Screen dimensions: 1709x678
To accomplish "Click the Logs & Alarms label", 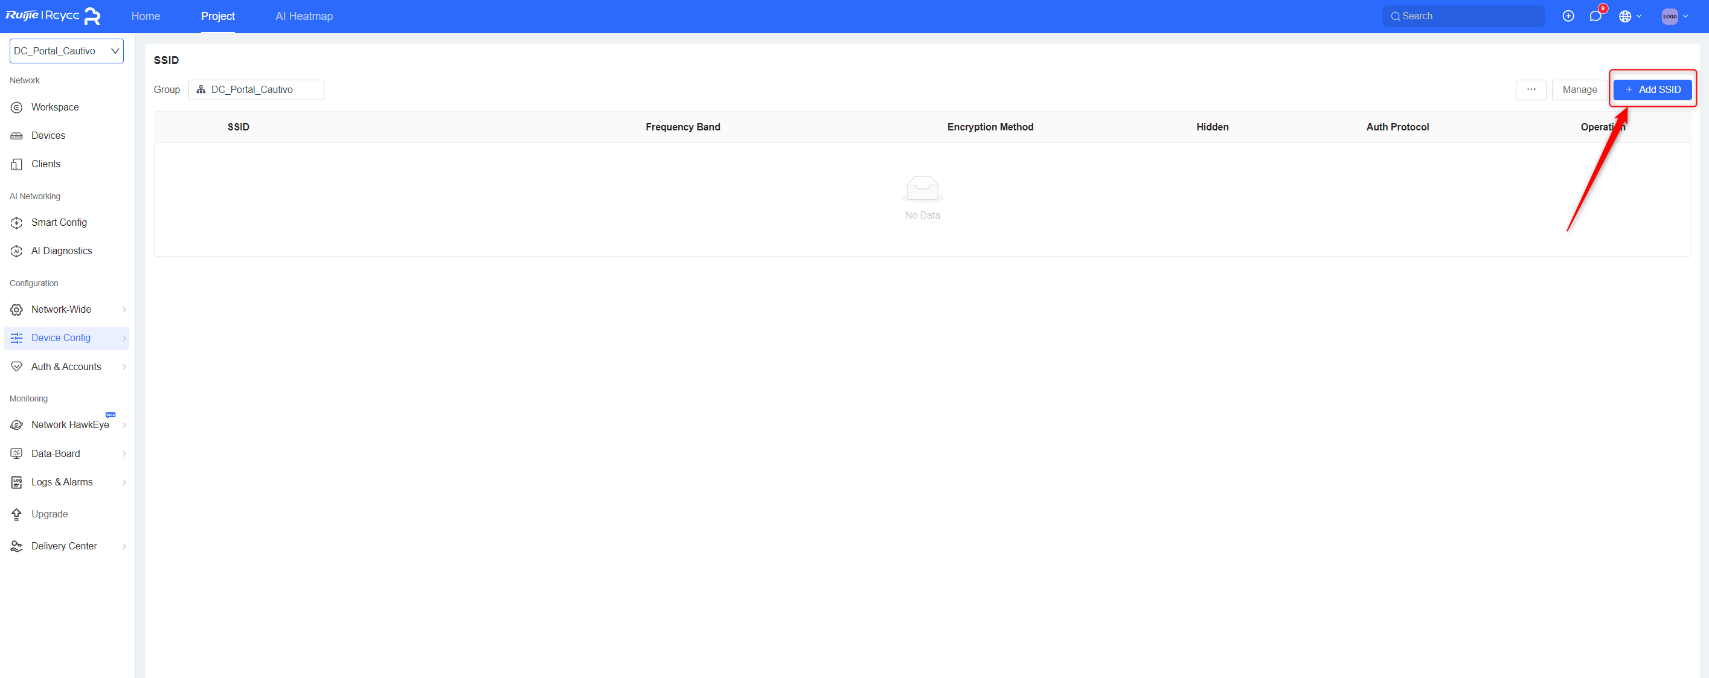I will (62, 482).
